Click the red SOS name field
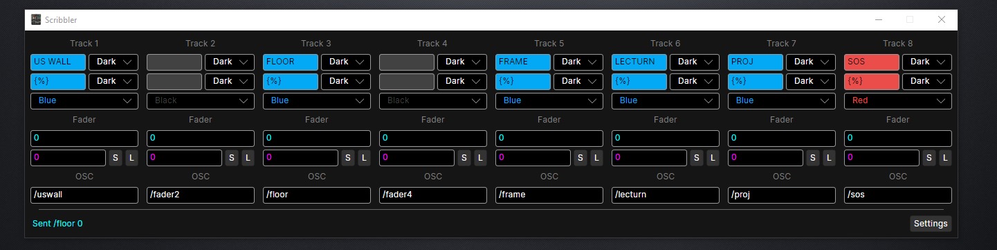Screen dimensions: 997x250 tap(872, 62)
